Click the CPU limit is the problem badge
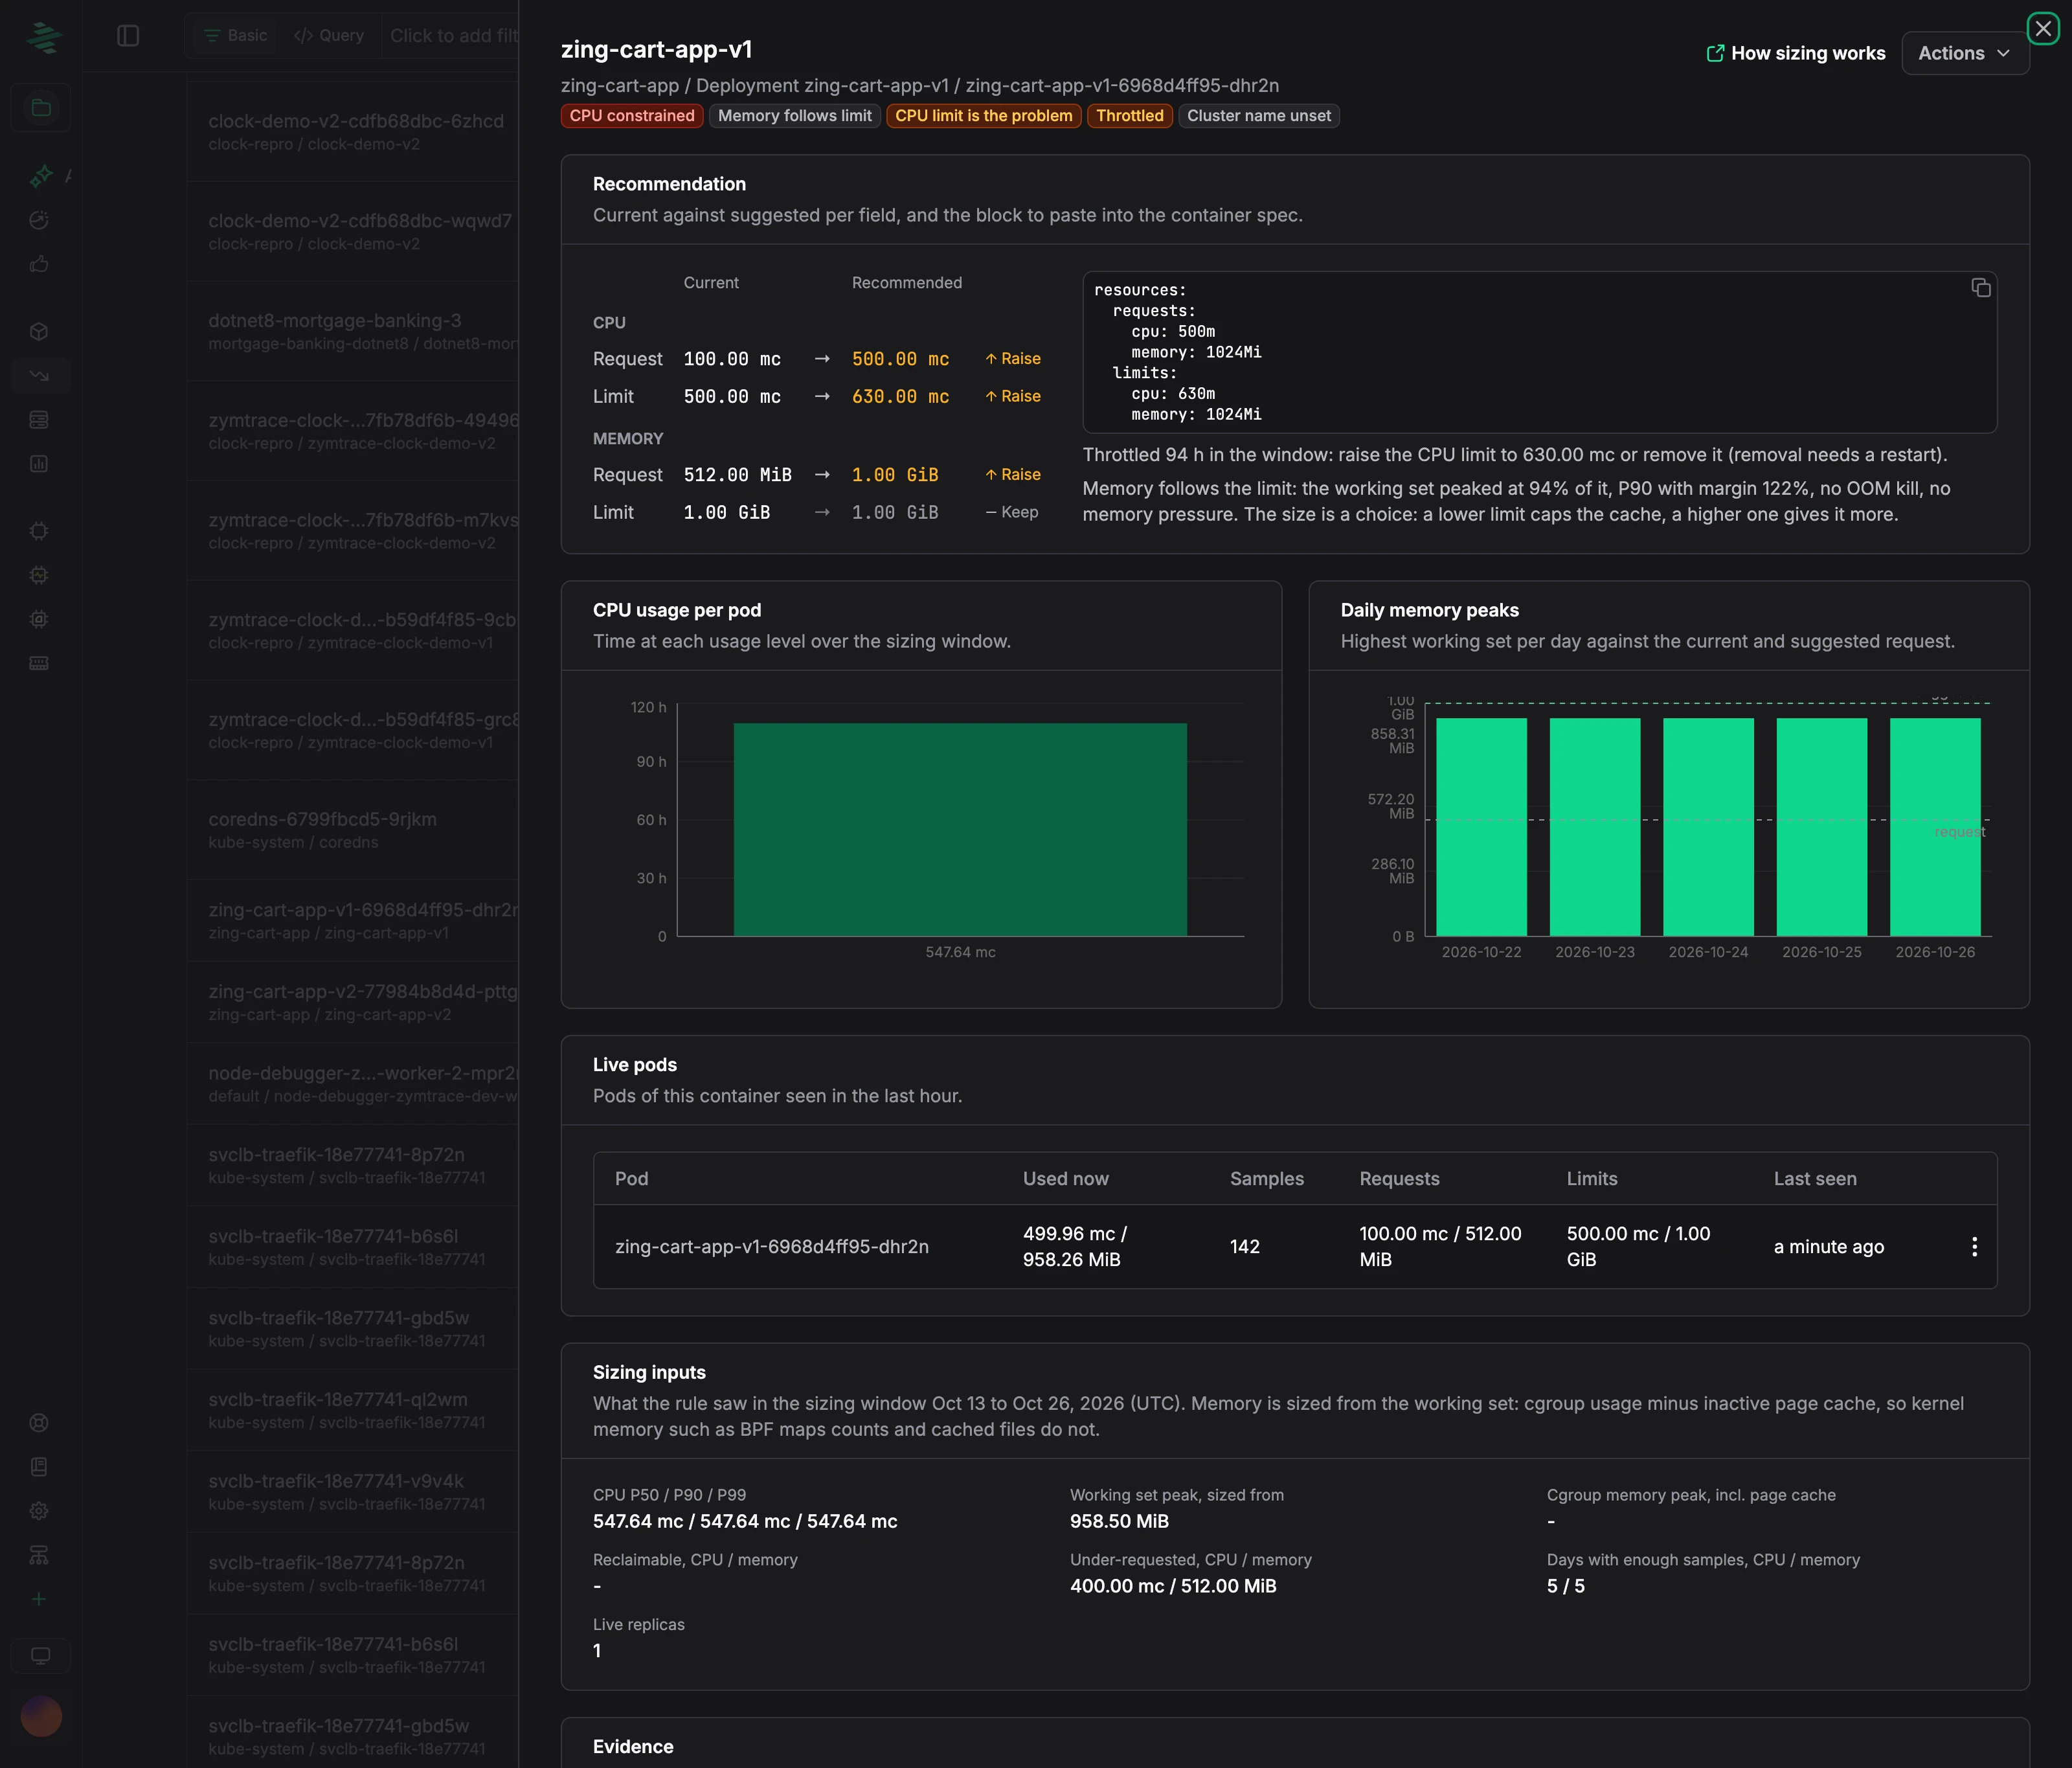 [x=984, y=116]
